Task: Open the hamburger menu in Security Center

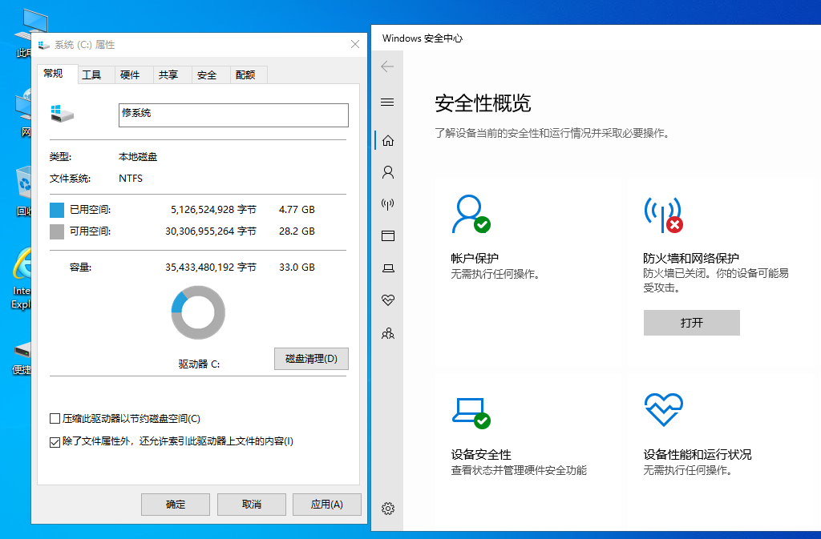Action: pos(387,102)
